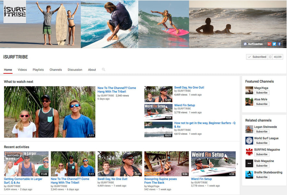The image size is (287, 195).
Task: Click the channel banner art
Action: 143,24
